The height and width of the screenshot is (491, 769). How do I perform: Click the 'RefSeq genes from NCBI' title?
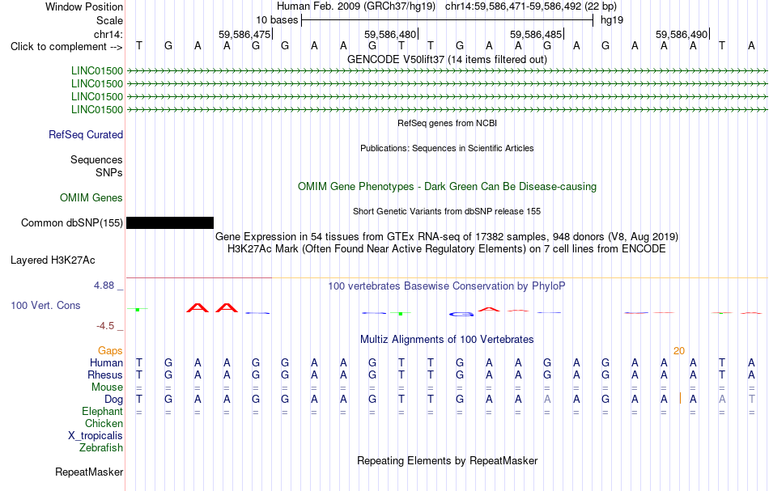(x=447, y=123)
